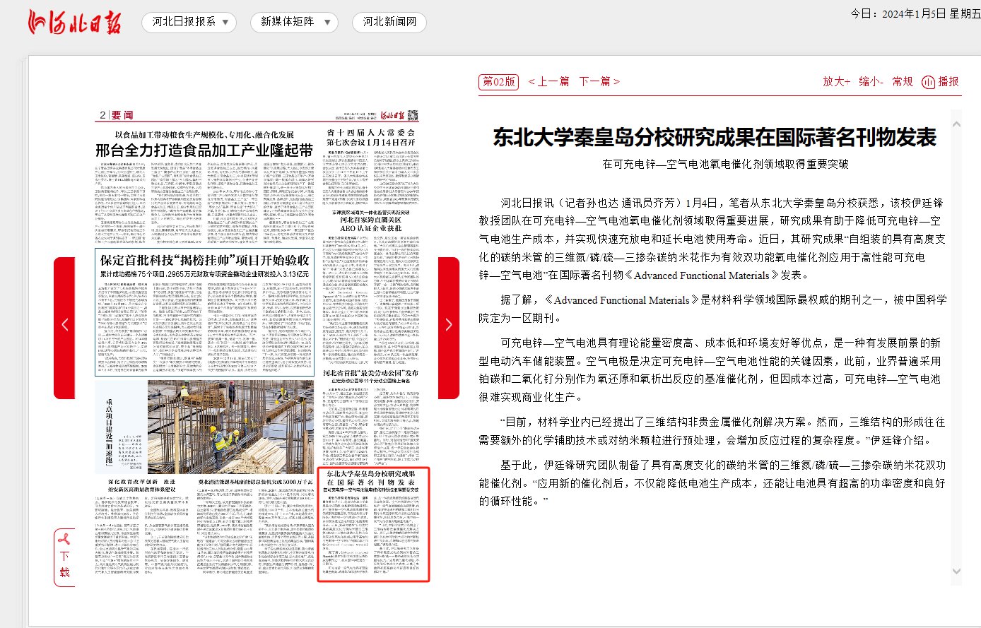
Task: Click subtitle 在可充电锌—空气电池氧电催化剂领域取得重要突破
Action: [725, 164]
